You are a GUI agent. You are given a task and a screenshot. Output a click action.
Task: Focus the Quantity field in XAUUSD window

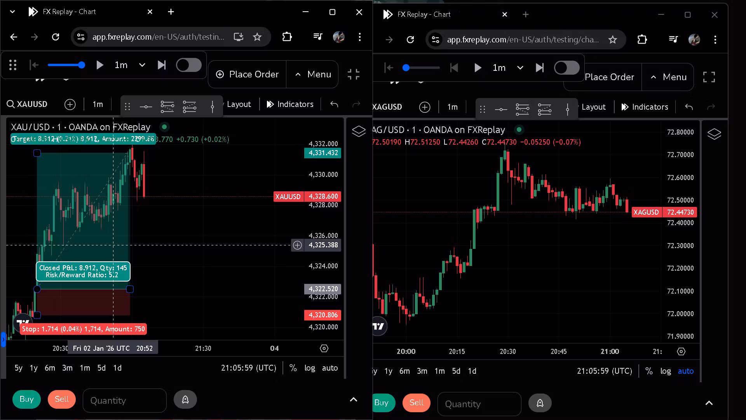[x=125, y=401]
